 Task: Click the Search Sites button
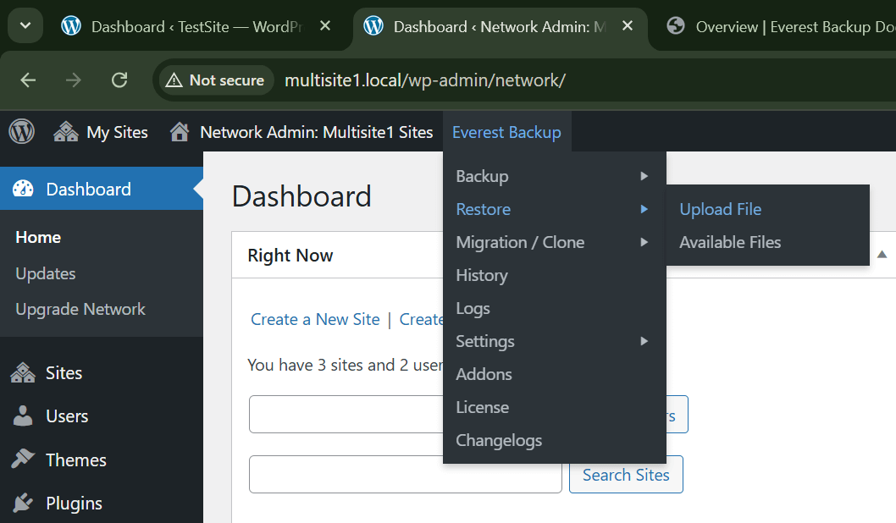click(626, 475)
